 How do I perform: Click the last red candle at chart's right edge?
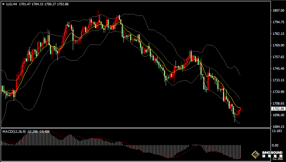(x=240, y=110)
